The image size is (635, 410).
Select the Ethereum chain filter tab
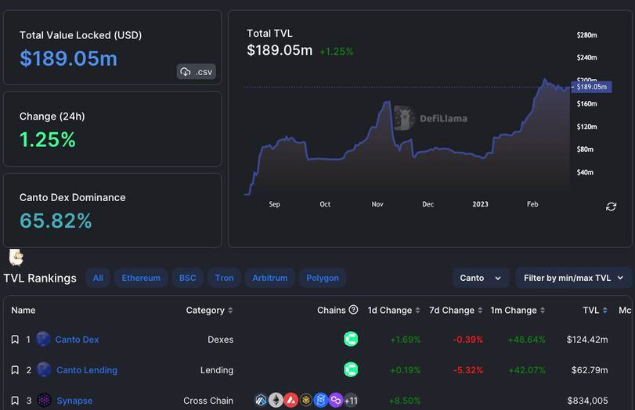[141, 278]
